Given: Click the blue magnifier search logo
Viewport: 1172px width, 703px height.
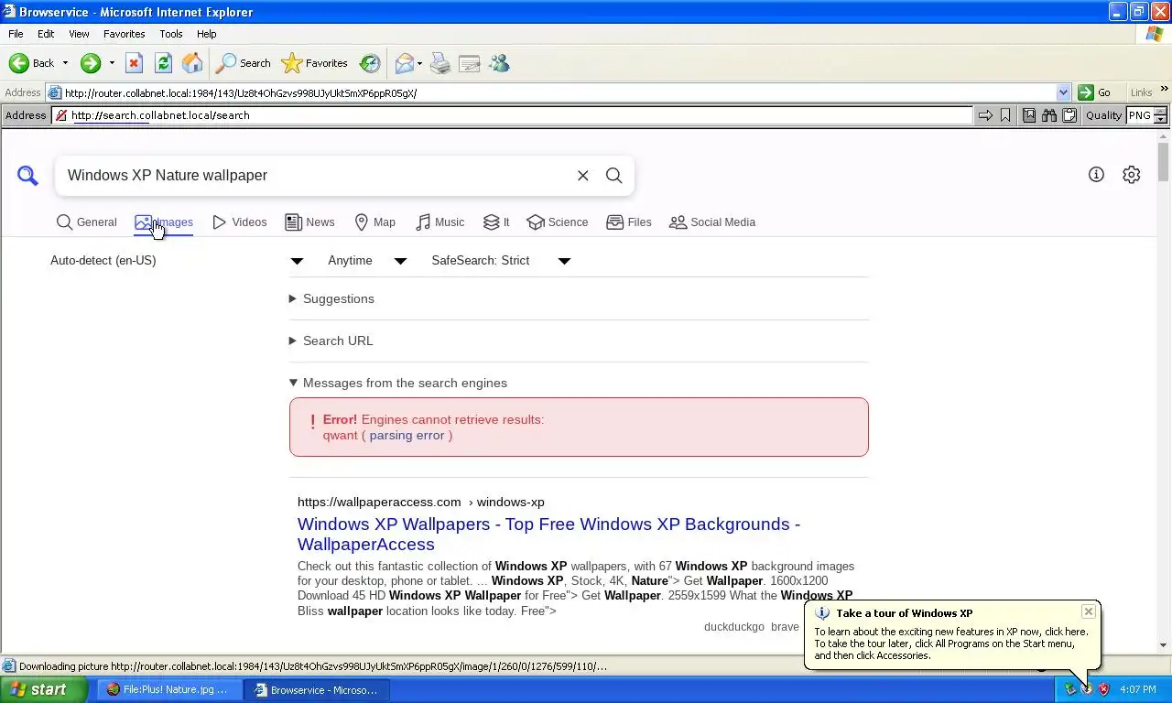Looking at the screenshot, I should (27, 176).
